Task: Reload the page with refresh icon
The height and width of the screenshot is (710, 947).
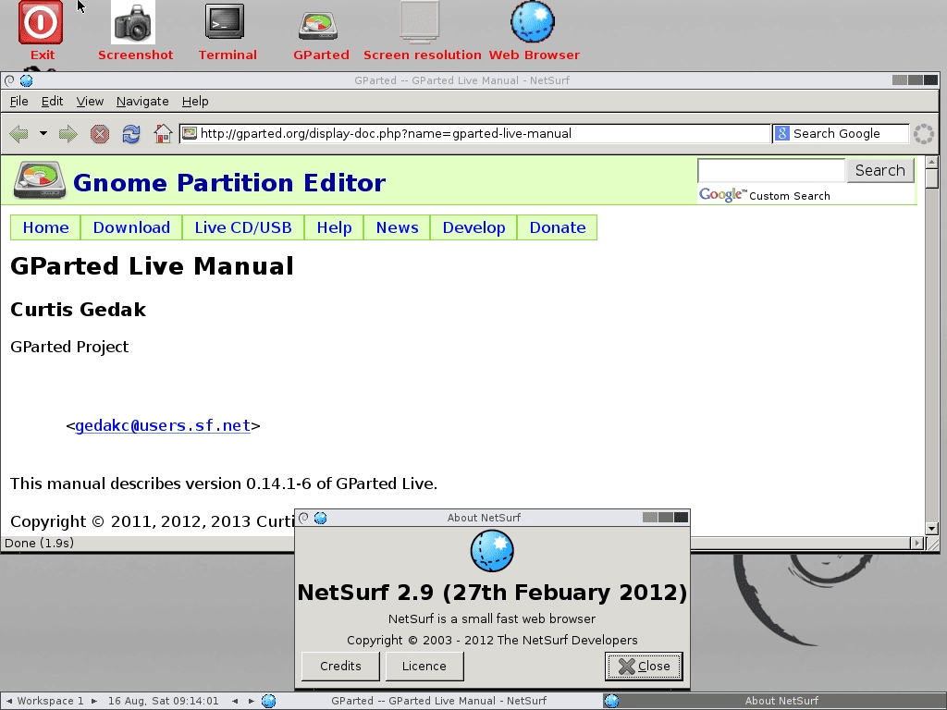Action: pyautogui.click(x=131, y=133)
